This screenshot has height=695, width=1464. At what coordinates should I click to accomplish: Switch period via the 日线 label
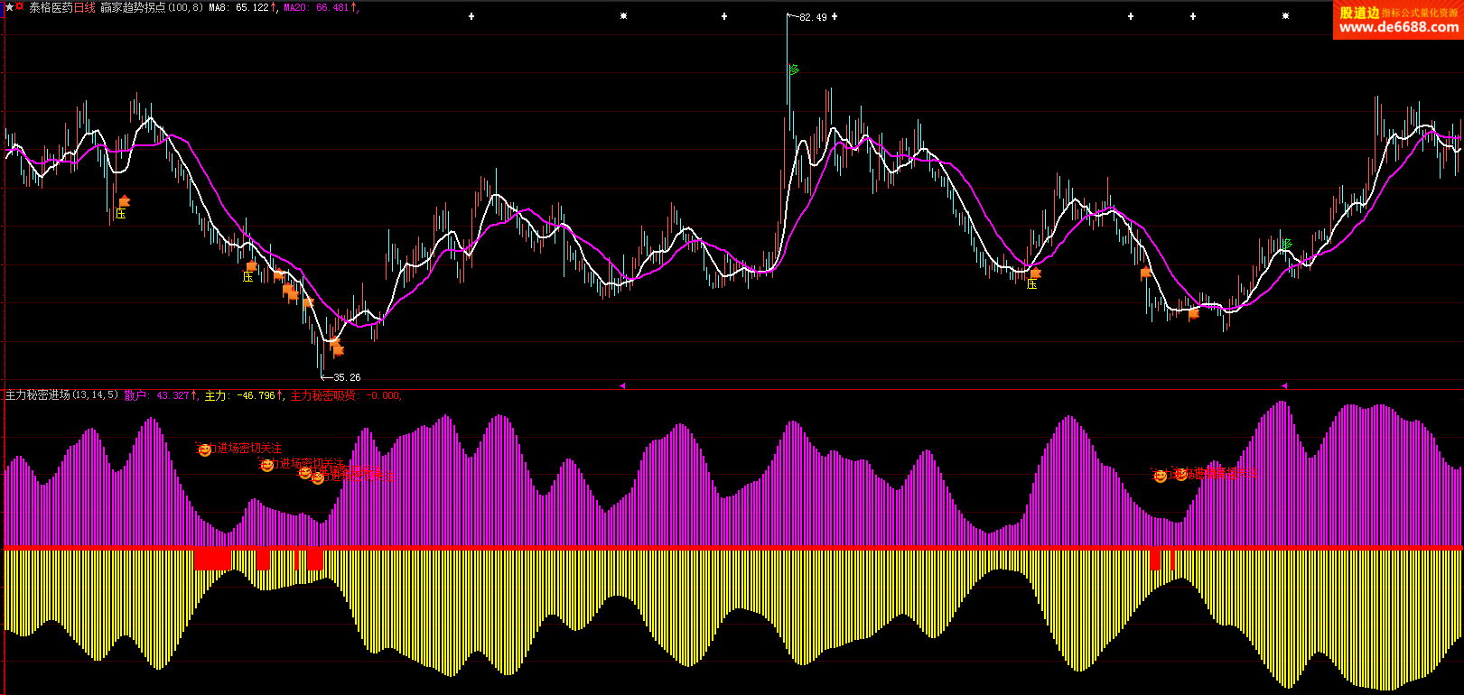coord(84,7)
